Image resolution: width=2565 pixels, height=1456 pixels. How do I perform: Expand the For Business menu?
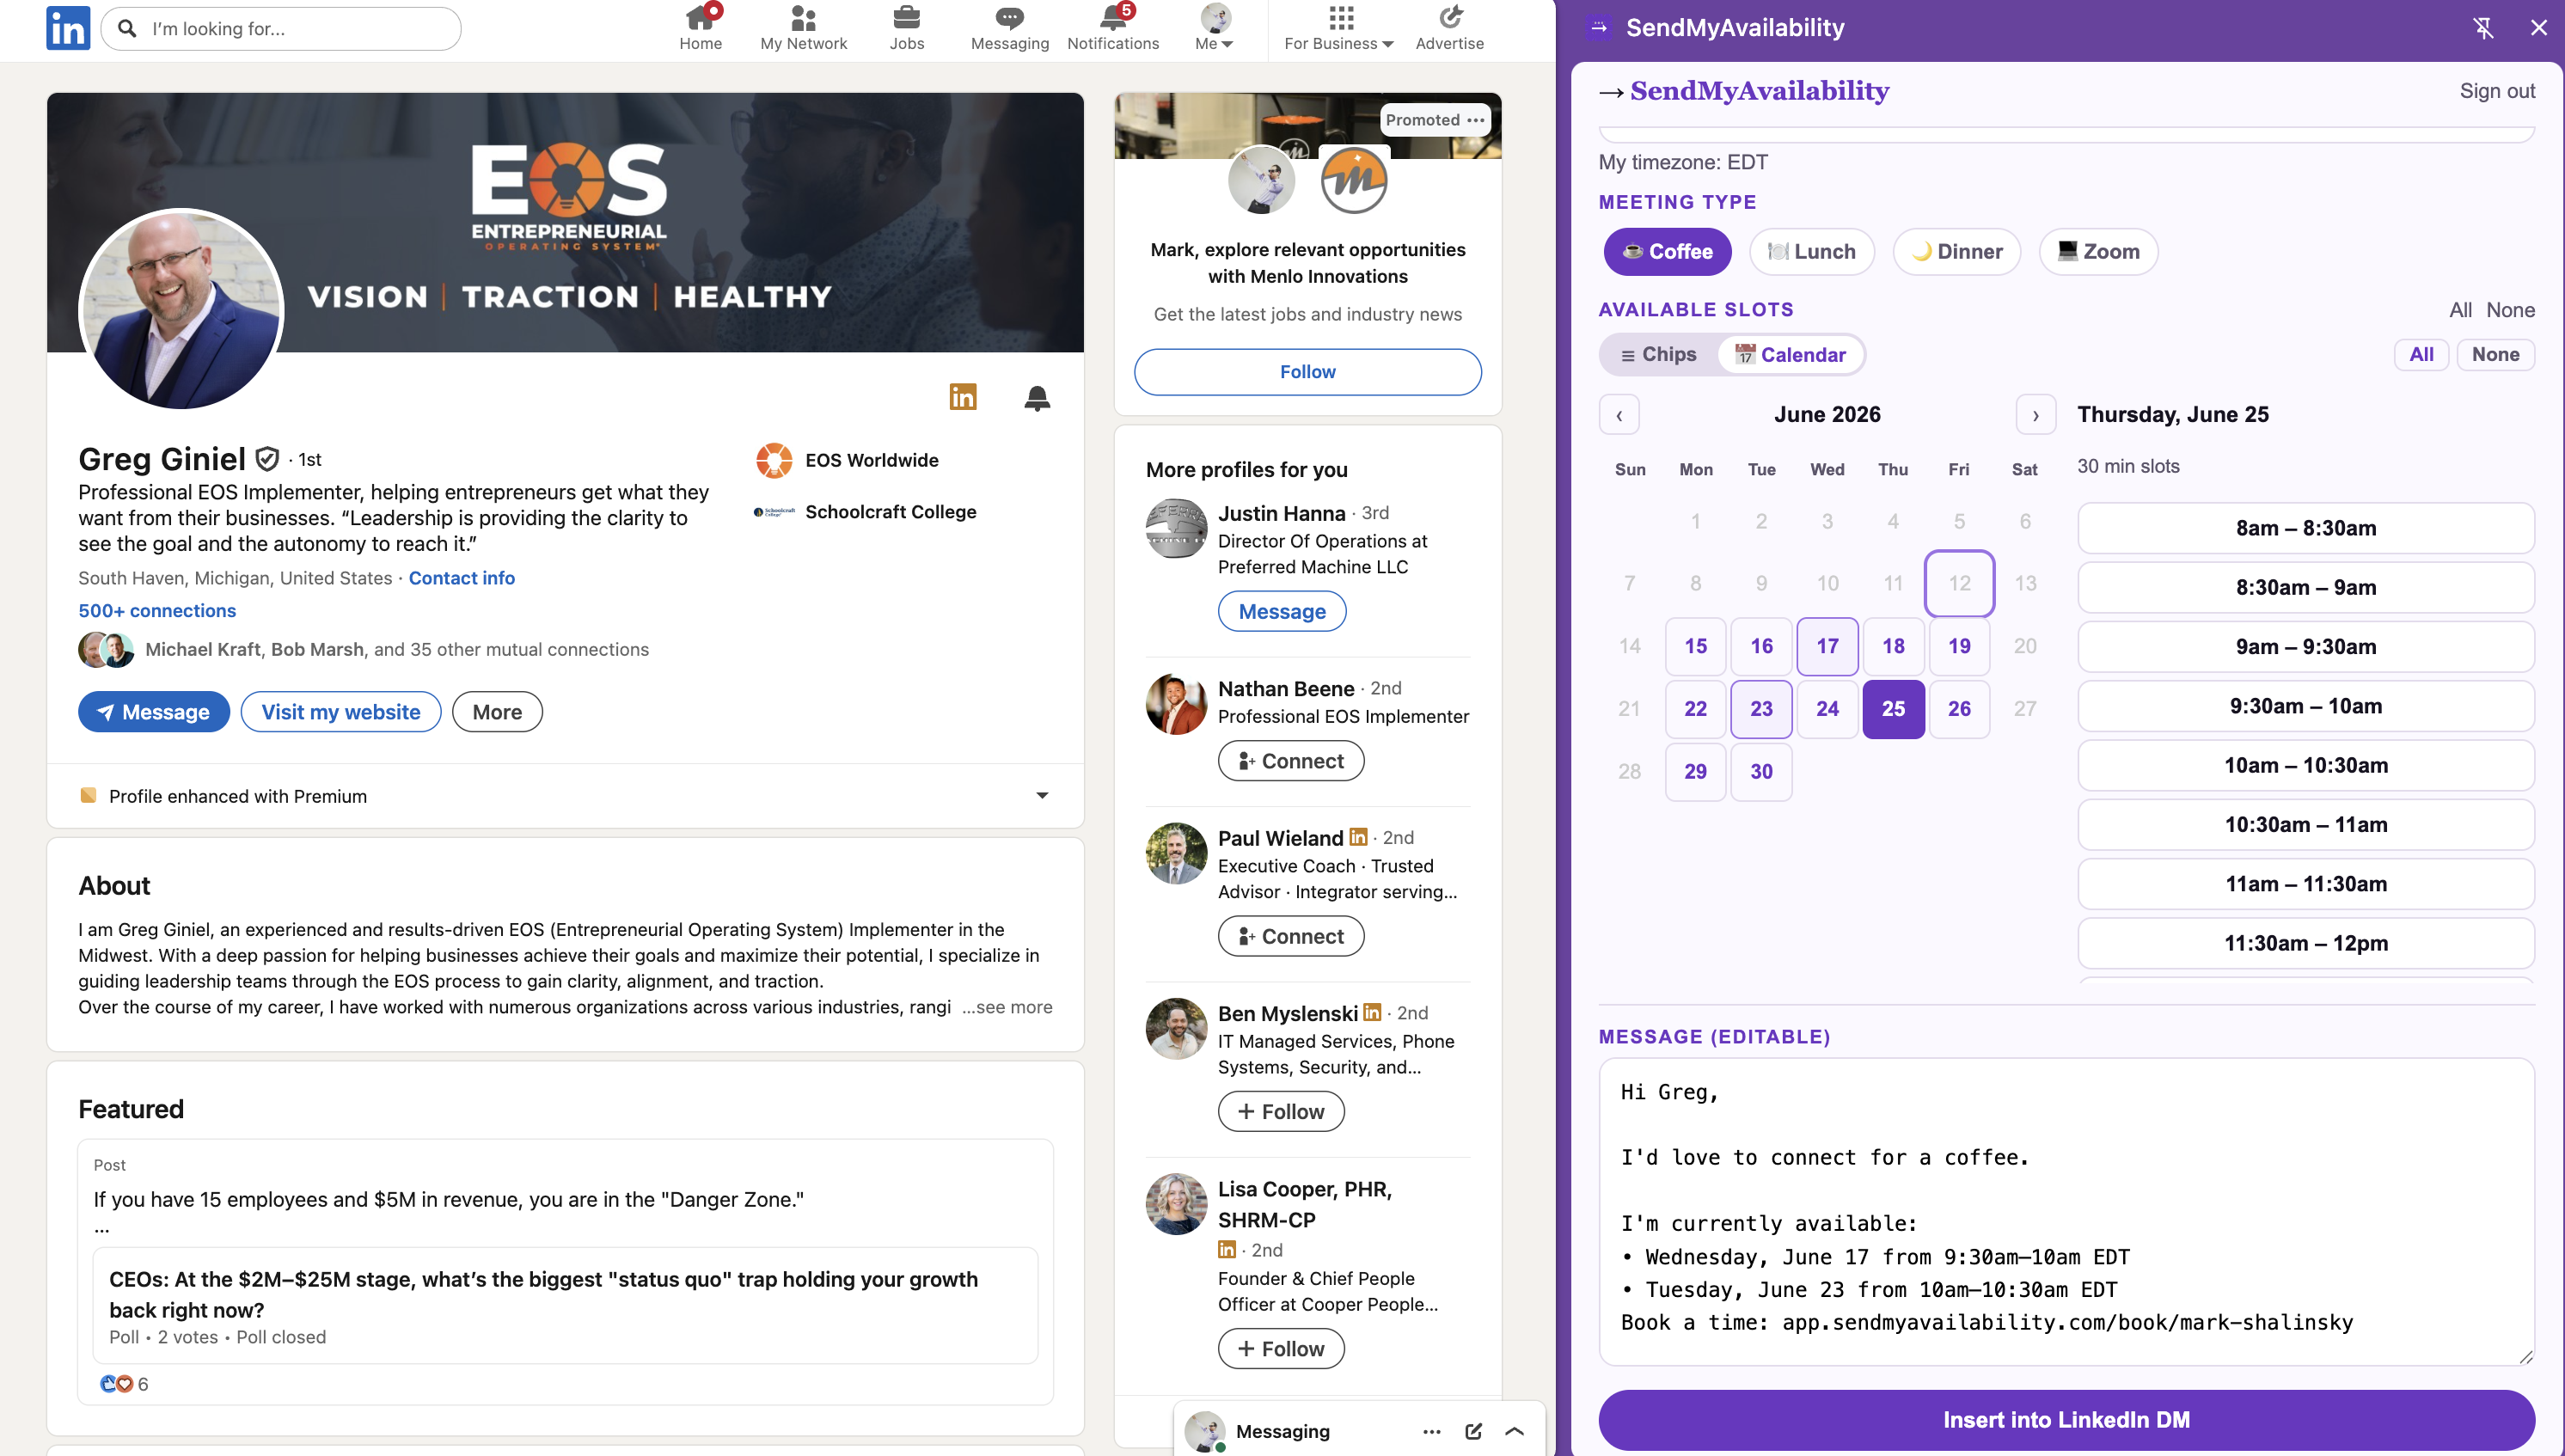(1338, 28)
